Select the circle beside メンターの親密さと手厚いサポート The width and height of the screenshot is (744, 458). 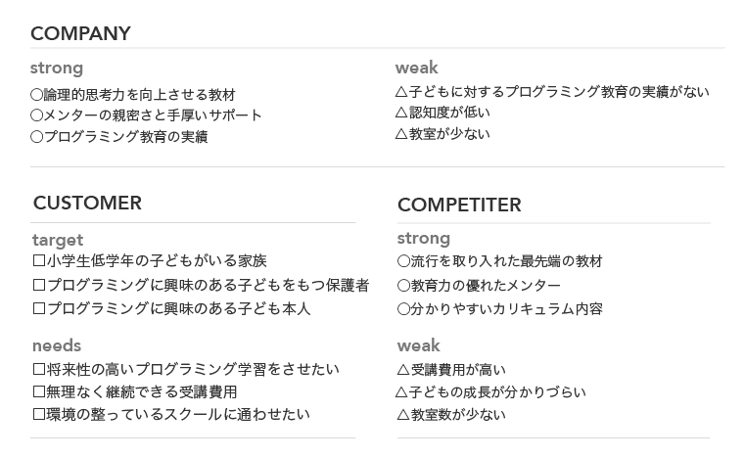36,115
